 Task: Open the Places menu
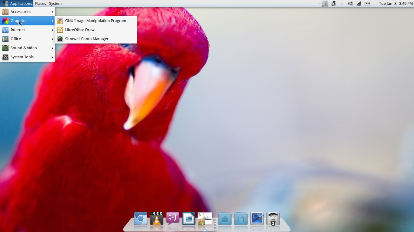[41, 4]
